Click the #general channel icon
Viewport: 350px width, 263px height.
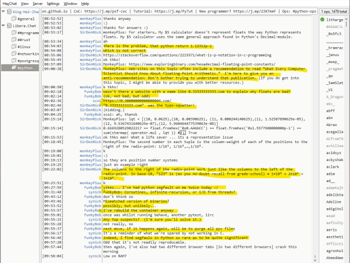[x=14, y=19]
